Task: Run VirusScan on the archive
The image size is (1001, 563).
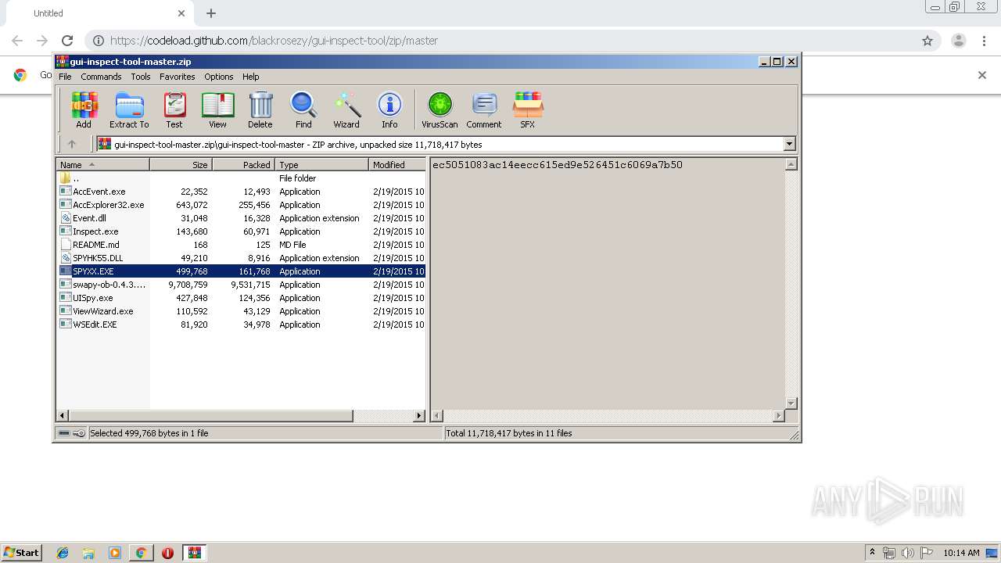Action: 440,109
